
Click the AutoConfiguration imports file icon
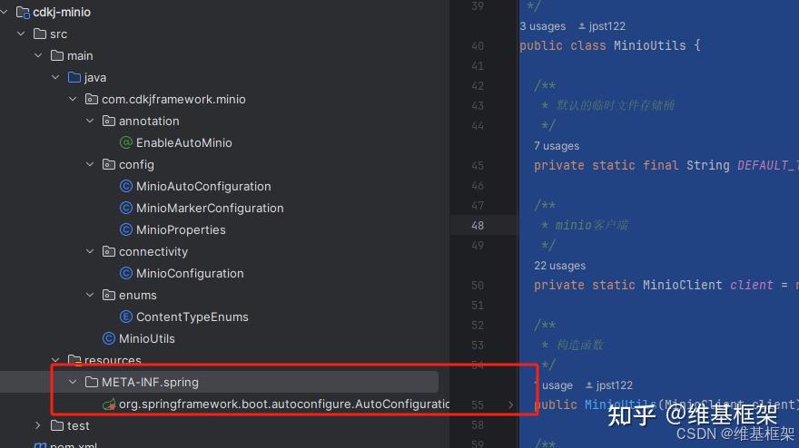point(109,404)
